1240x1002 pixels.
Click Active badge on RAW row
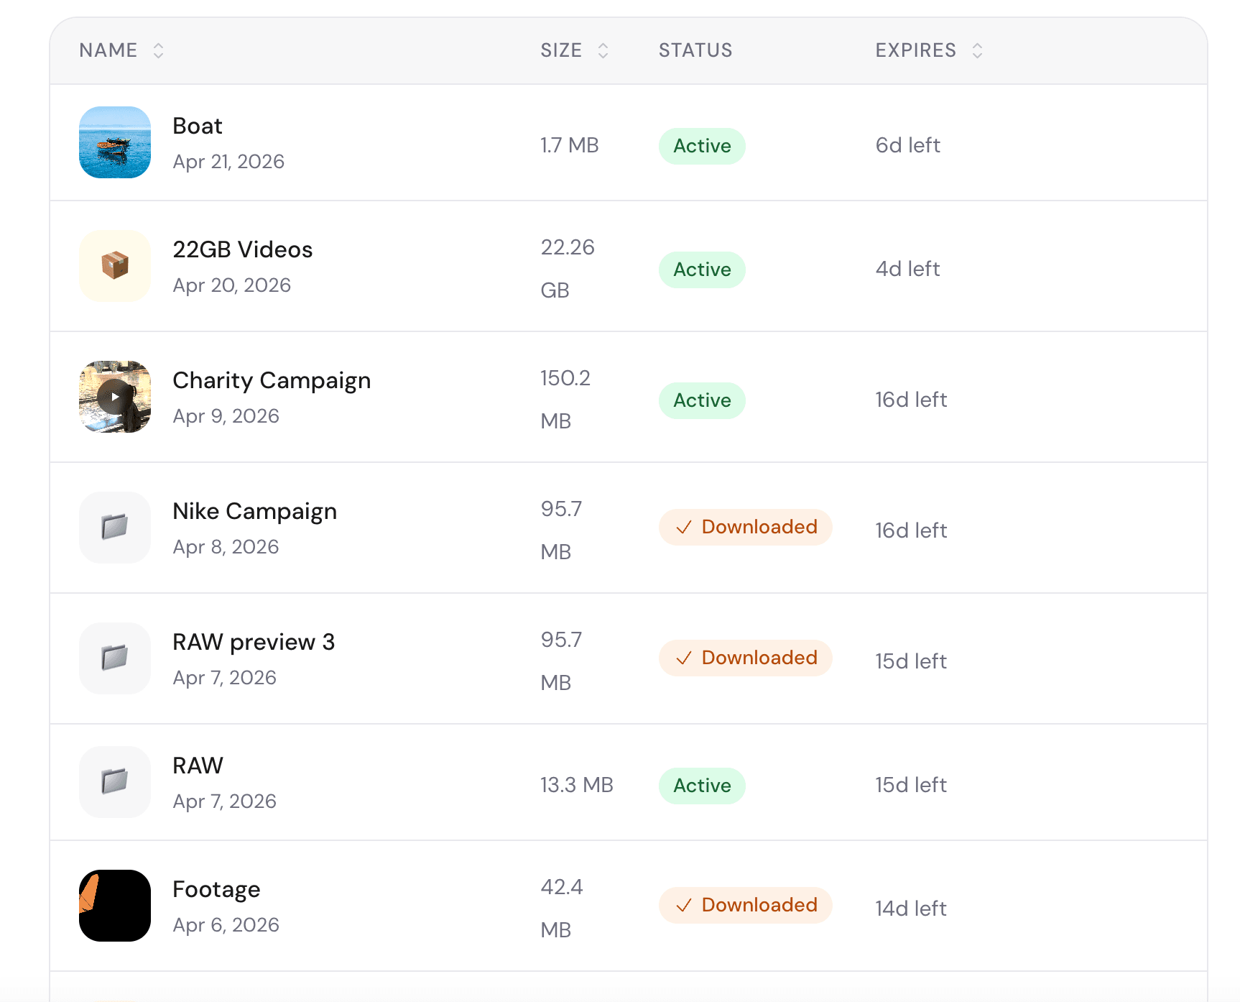click(702, 786)
